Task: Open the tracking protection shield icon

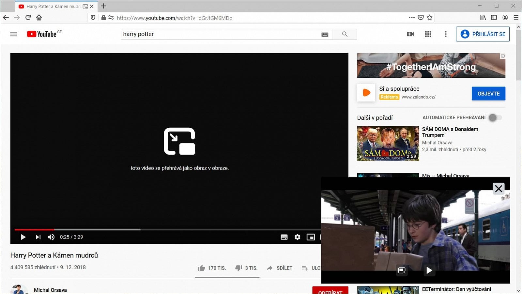Action: pos(93,18)
